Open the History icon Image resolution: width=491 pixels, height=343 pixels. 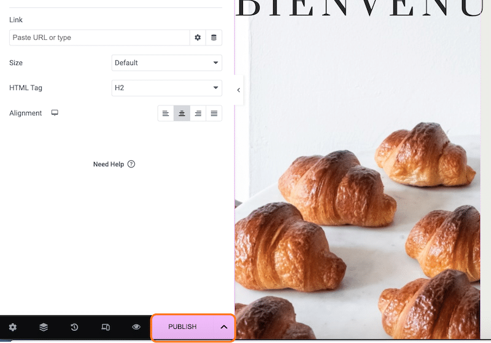tap(74, 327)
